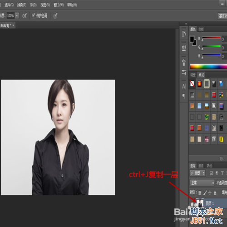Open the Properties panel icon
227x227 pixels.
pos(184,48)
